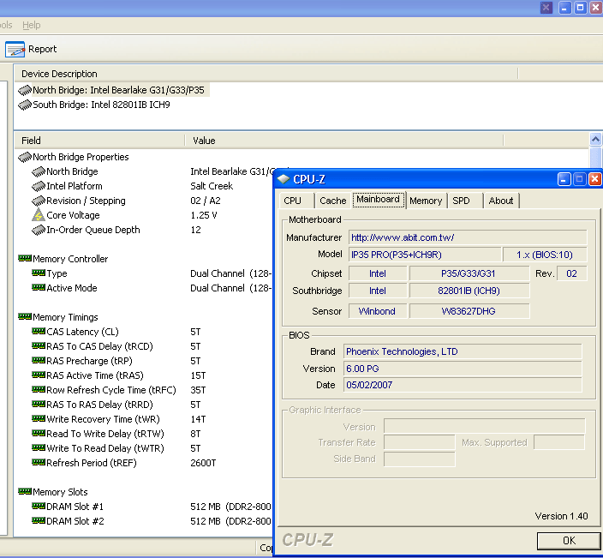Select the '2600T' refresh period value
Screen dimensions: 603x558
tap(203, 463)
